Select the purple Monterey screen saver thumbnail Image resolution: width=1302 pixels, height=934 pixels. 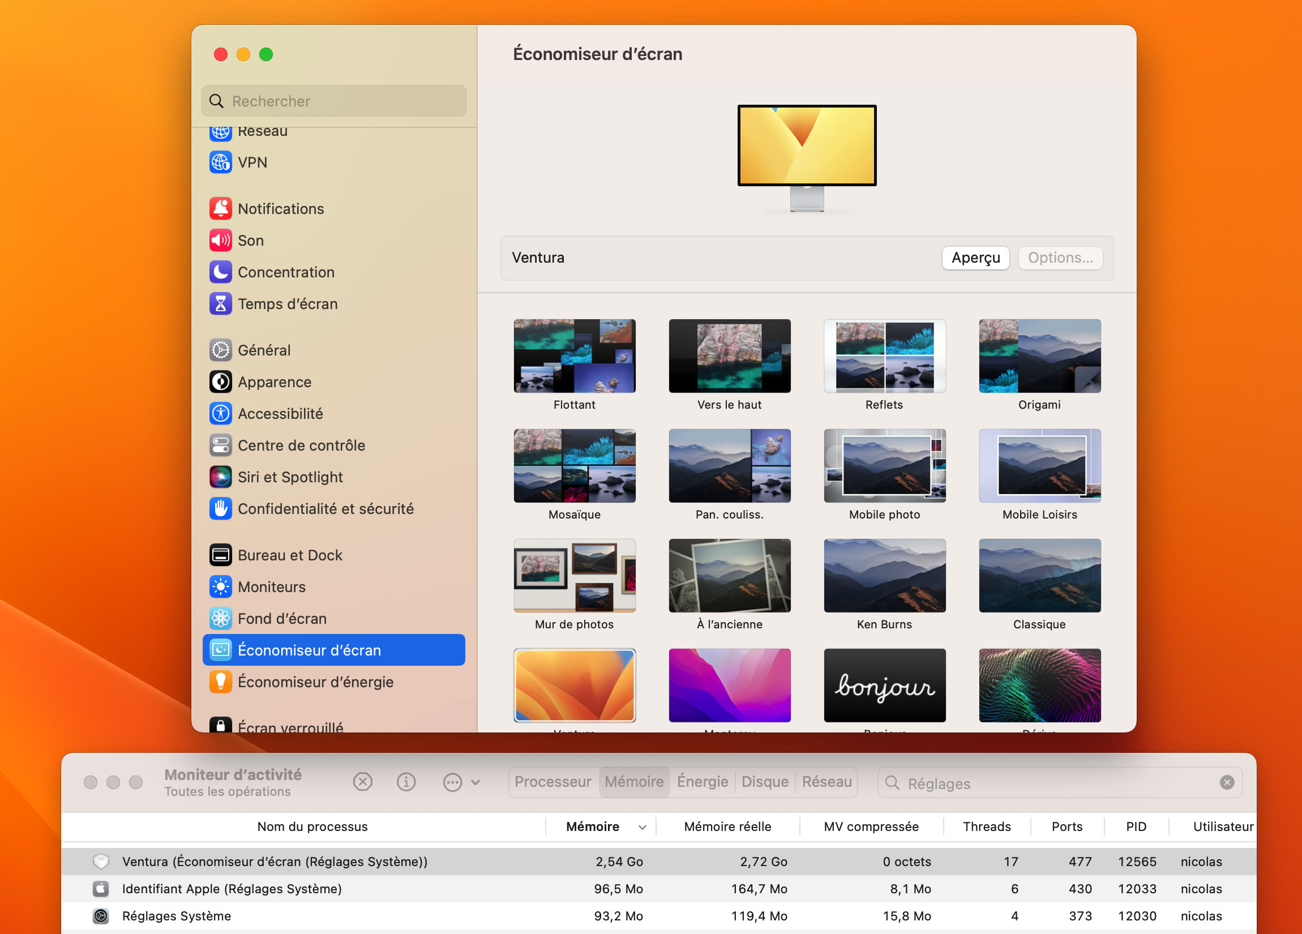pyautogui.click(x=729, y=685)
